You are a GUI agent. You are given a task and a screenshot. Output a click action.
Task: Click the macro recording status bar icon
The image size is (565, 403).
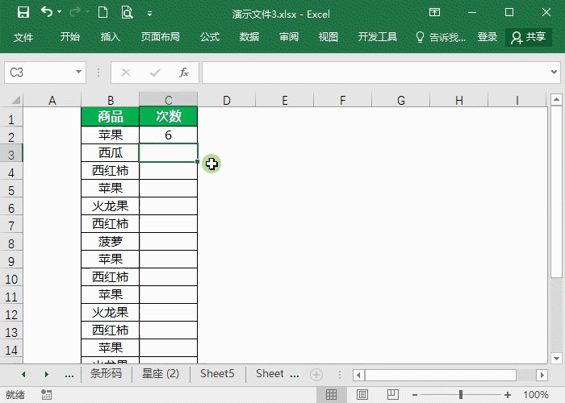(x=47, y=395)
